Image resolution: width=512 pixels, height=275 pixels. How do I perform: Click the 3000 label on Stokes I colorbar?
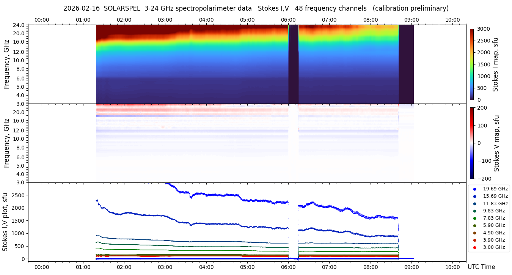(x=483, y=29)
